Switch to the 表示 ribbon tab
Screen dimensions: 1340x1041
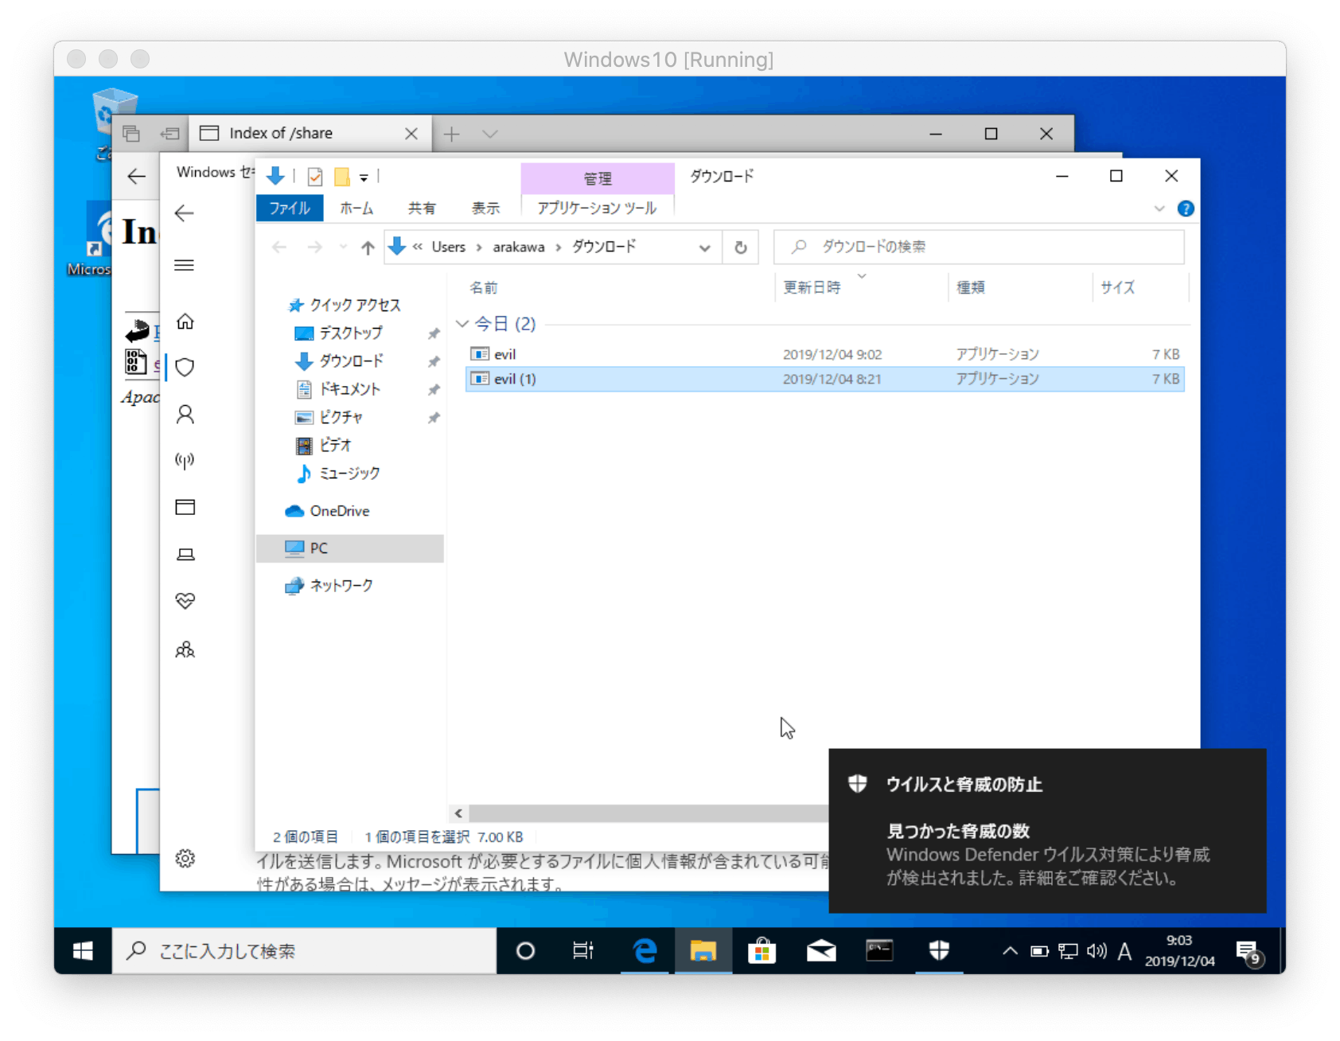[486, 209]
